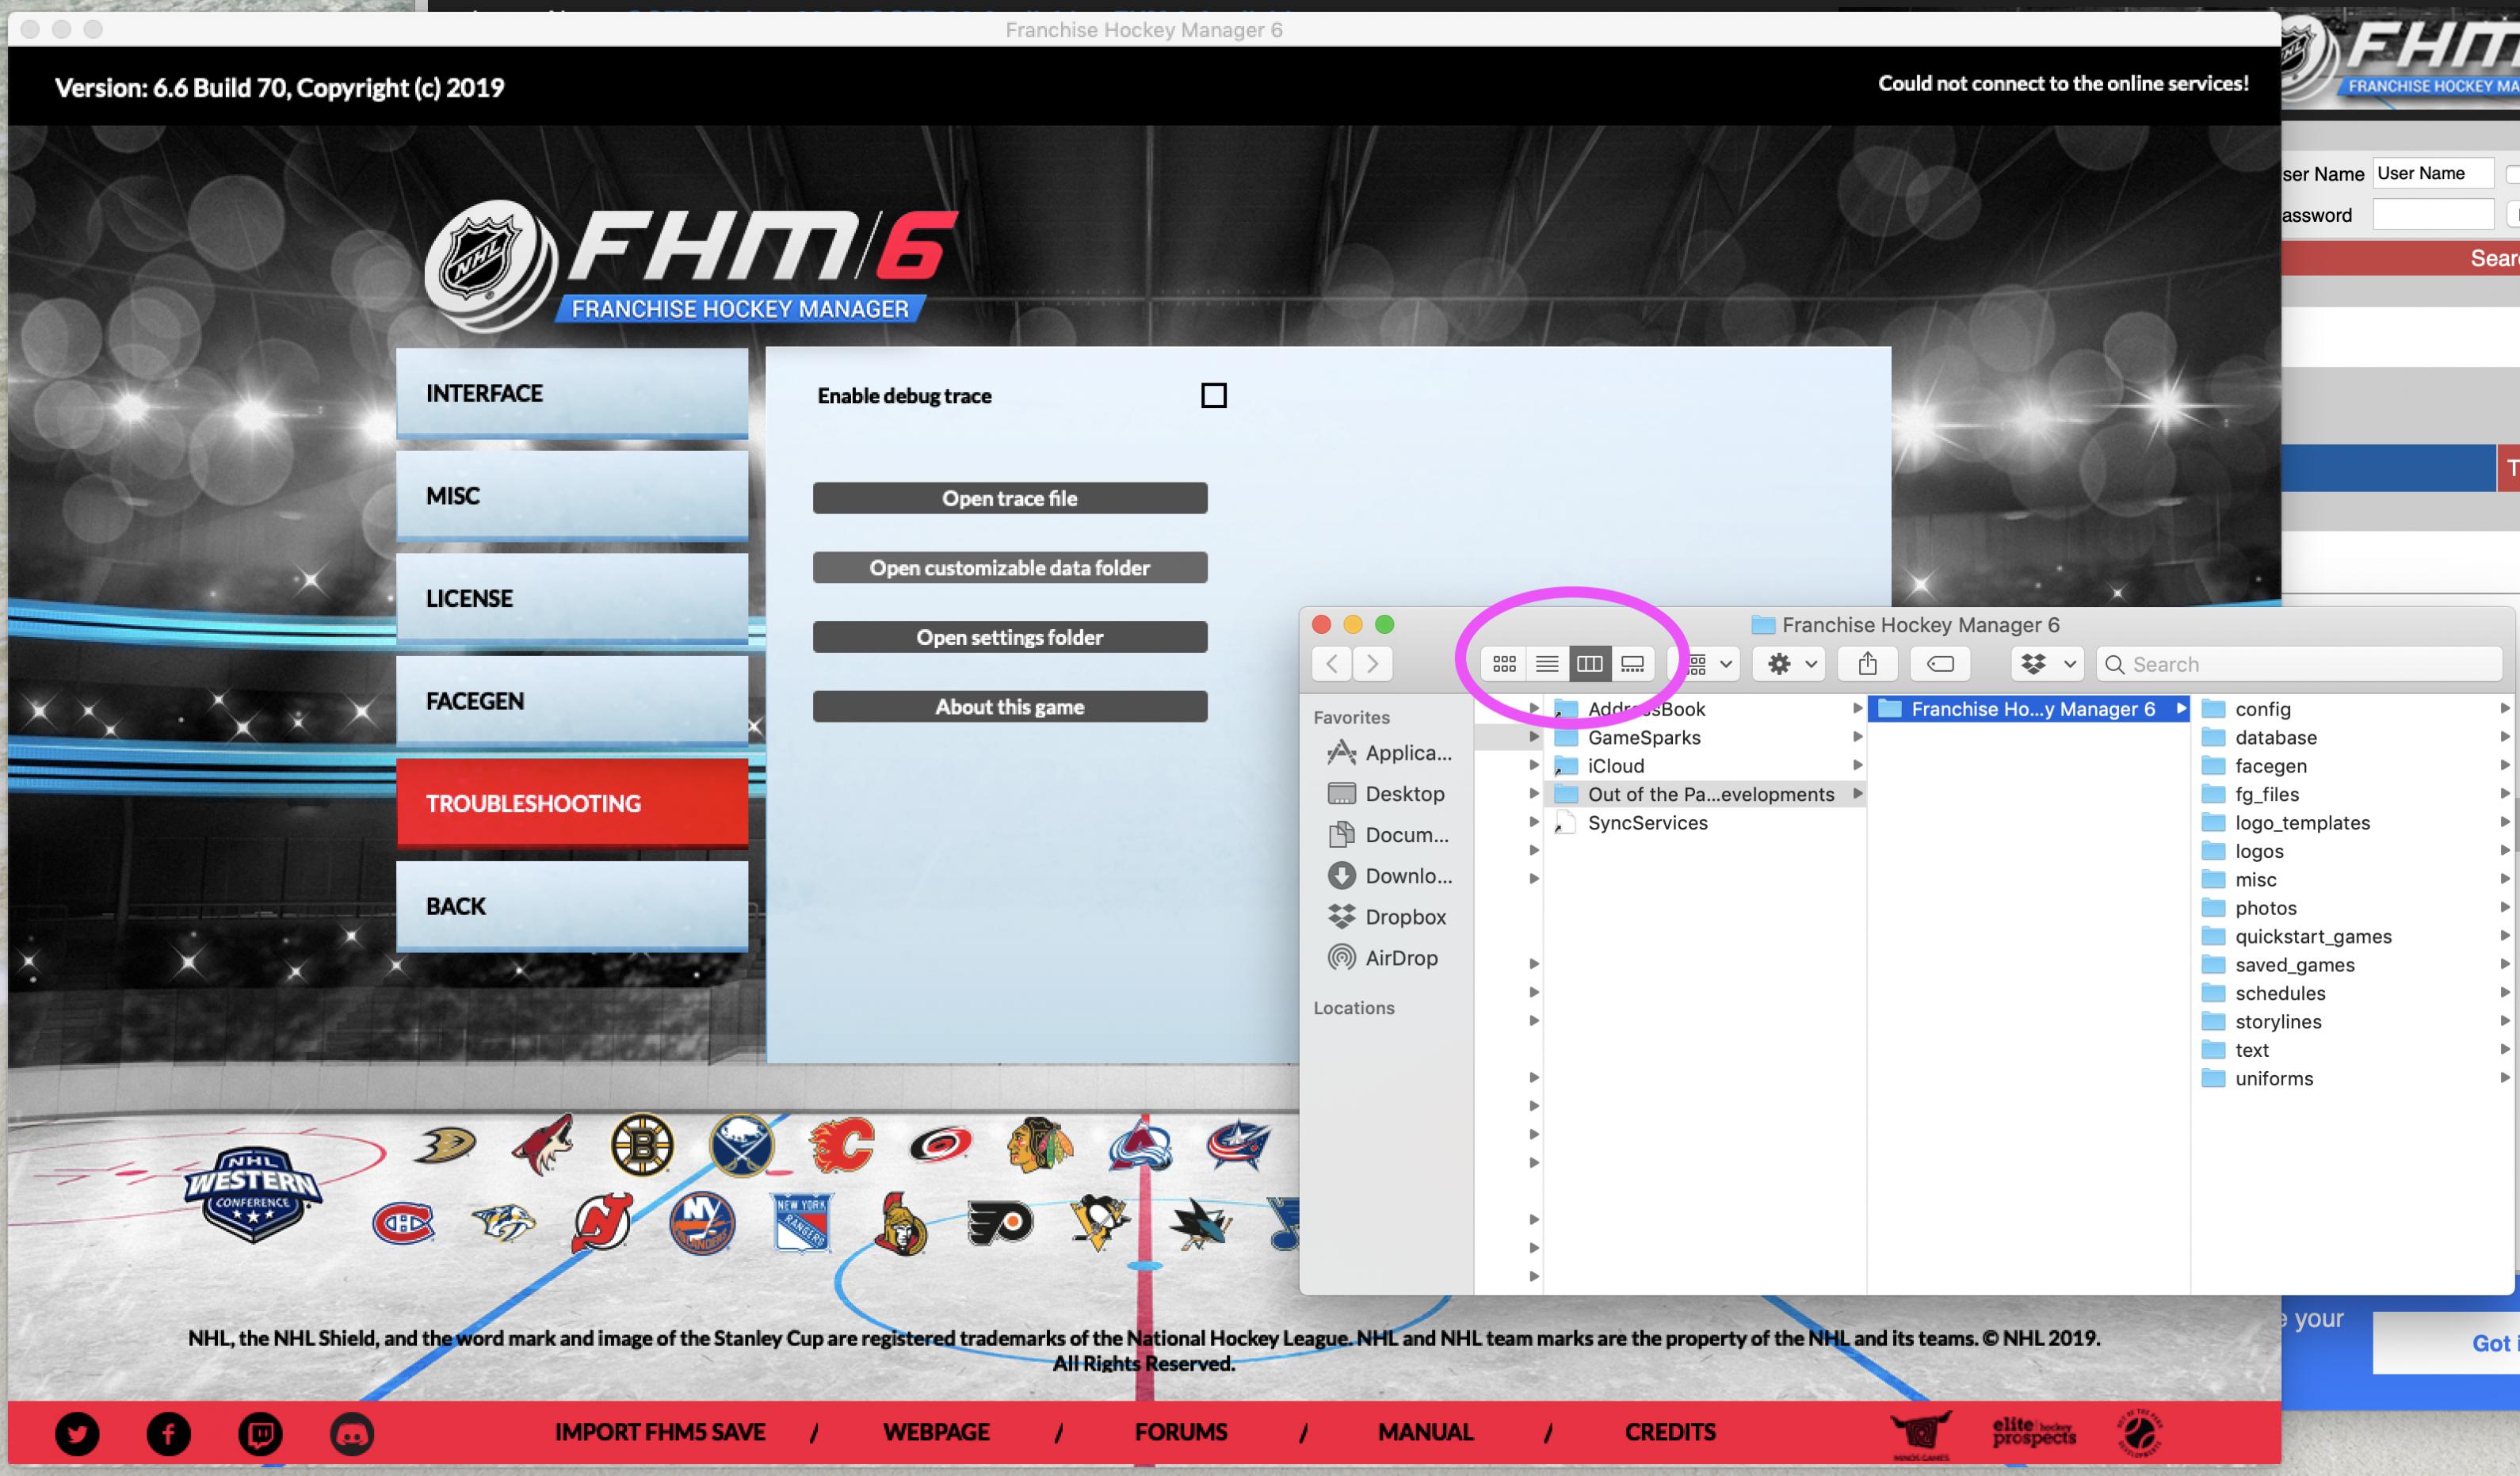Viewport: 2520px width, 1476px height.
Task: Open Finder action gear dropdown
Action: tap(1790, 664)
